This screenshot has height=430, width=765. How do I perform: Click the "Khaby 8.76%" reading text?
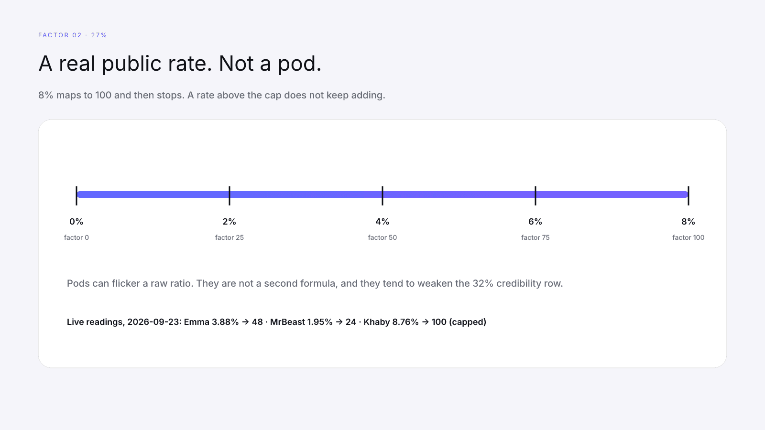pos(391,322)
